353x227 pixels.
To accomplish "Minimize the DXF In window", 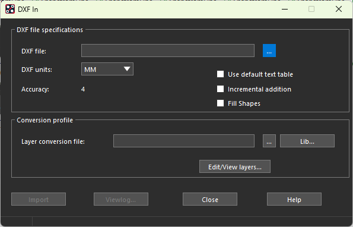I will [x=285, y=10].
